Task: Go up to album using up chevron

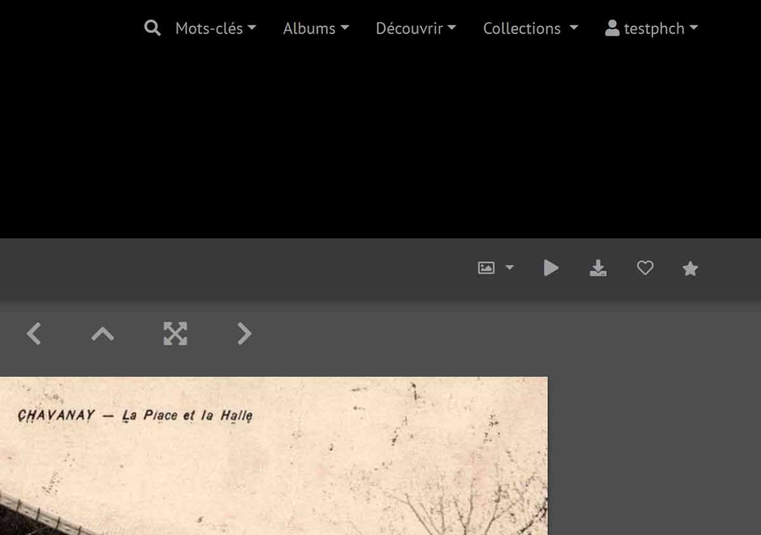Action: 103,333
